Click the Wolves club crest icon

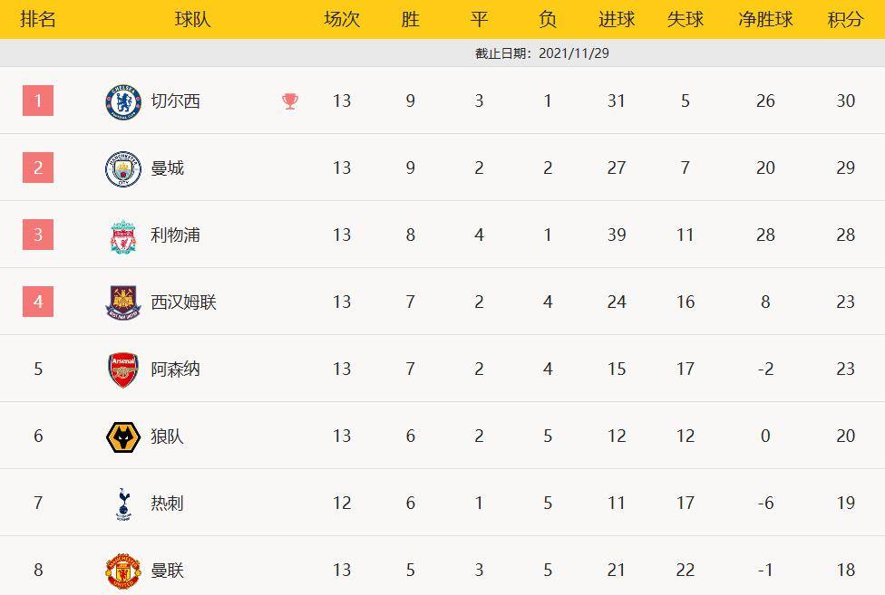tap(123, 437)
